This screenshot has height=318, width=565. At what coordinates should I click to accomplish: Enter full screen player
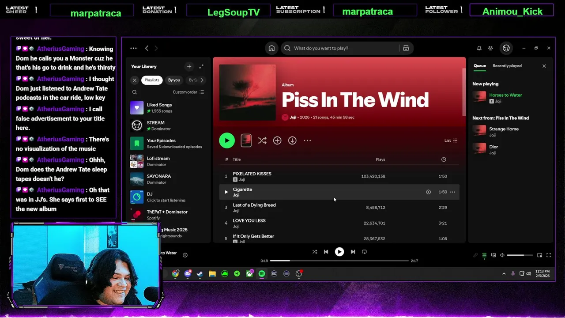click(549, 255)
